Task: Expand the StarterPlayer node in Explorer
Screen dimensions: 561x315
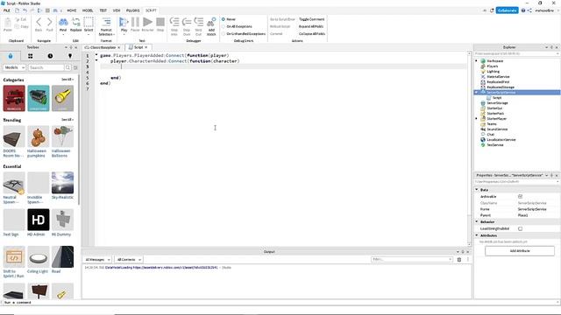Action: pyautogui.click(x=476, y=119)
